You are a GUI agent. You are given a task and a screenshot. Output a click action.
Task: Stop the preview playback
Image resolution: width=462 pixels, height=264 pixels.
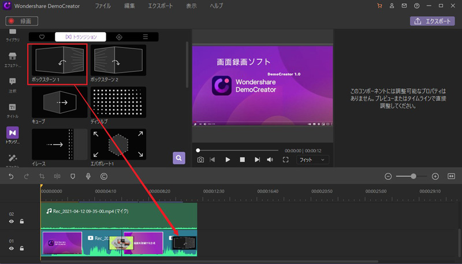[x=242, y=160]
